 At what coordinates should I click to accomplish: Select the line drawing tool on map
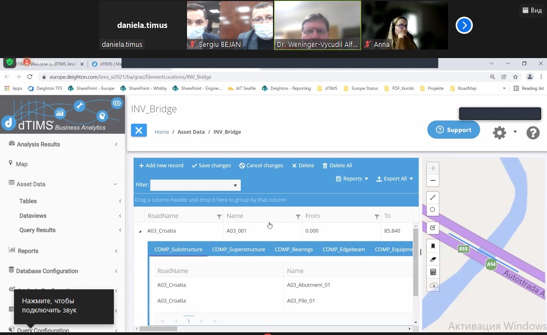(433, 197)
